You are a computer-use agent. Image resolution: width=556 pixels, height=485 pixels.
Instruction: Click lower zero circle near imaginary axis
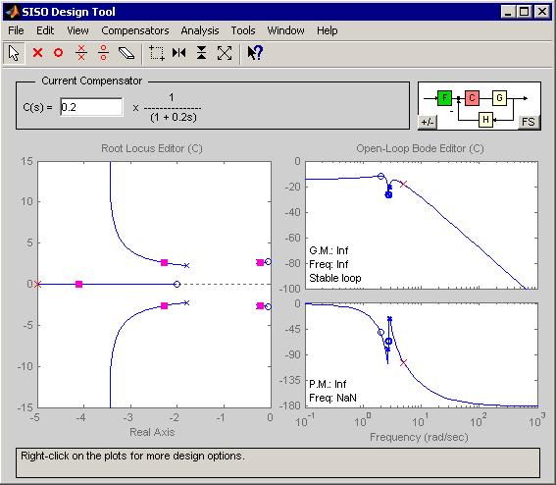coord(268,306)
